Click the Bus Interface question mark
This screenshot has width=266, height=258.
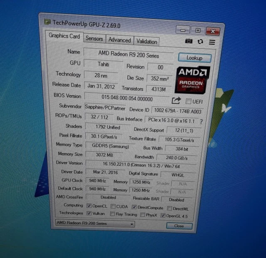201,121
